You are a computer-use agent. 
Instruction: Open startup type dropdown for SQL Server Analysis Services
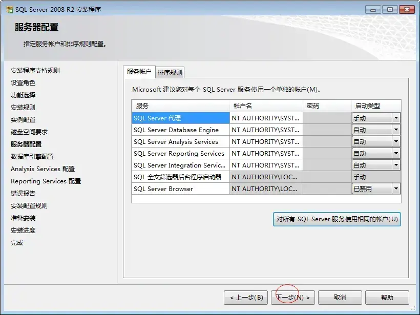point(396,141)
